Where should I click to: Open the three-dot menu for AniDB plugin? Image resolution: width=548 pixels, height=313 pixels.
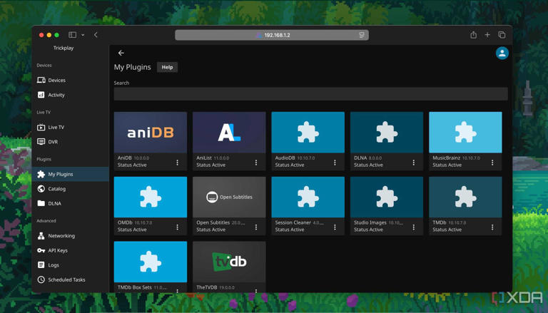(x=178, y=163)
